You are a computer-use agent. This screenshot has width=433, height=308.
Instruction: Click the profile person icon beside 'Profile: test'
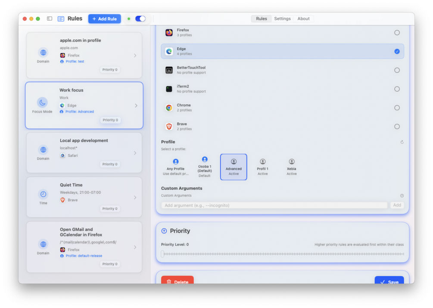tap(62, 62)
